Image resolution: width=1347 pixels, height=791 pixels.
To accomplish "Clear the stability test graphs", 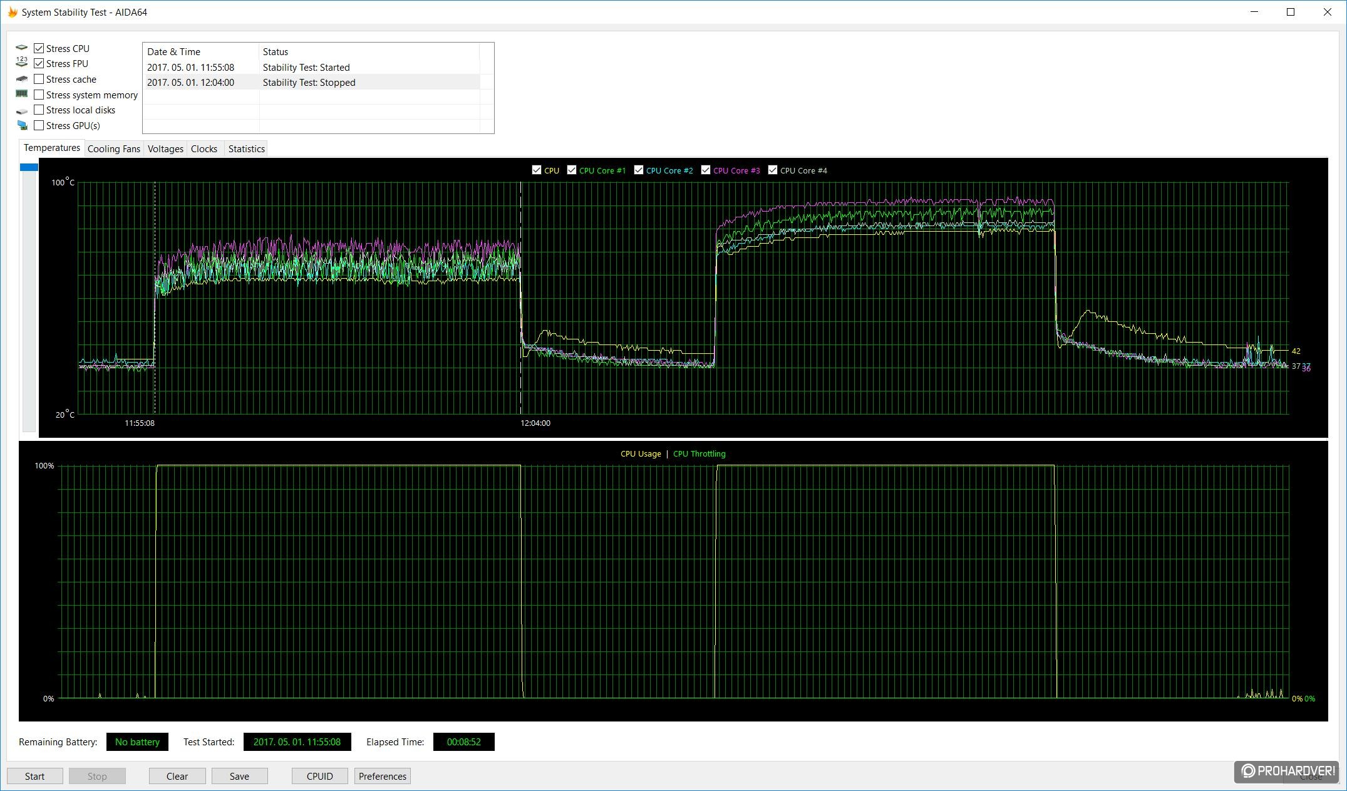I will 177,776.
